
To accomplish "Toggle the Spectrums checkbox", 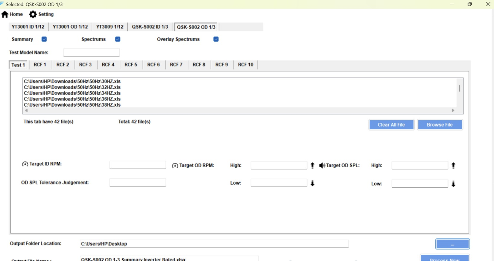I will [x=118, y=39].
